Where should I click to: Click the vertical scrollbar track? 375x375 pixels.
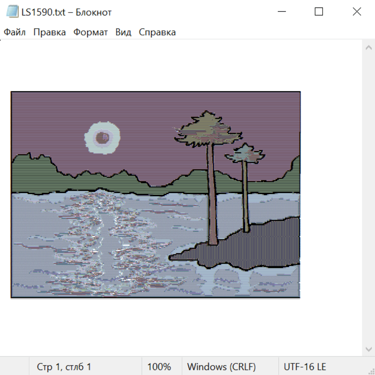(369, 198)
